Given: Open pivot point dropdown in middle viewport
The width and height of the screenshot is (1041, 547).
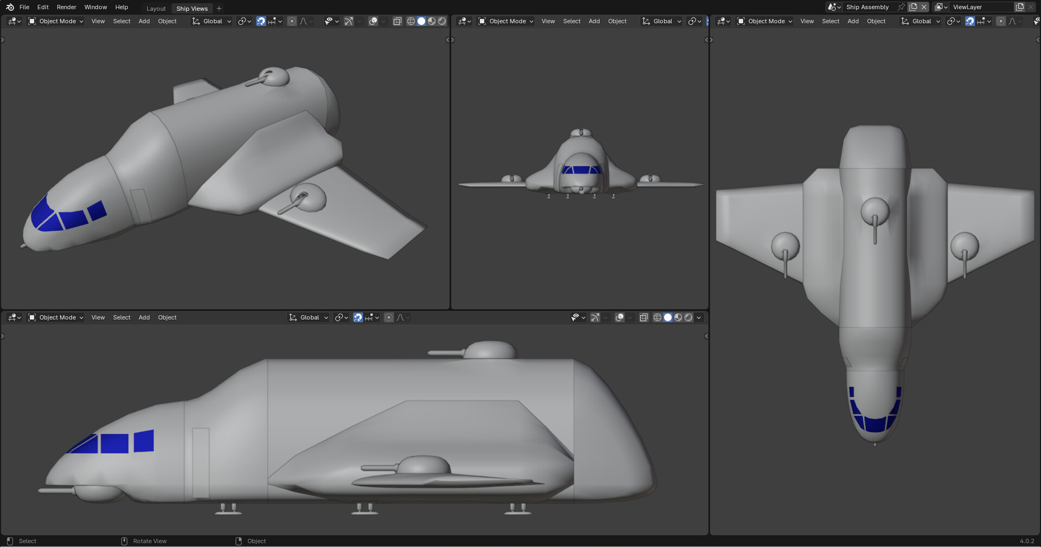Looking at the screenshot, I should 695,21.
